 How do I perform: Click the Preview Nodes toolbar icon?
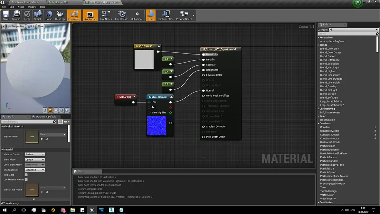coord(184,15)
